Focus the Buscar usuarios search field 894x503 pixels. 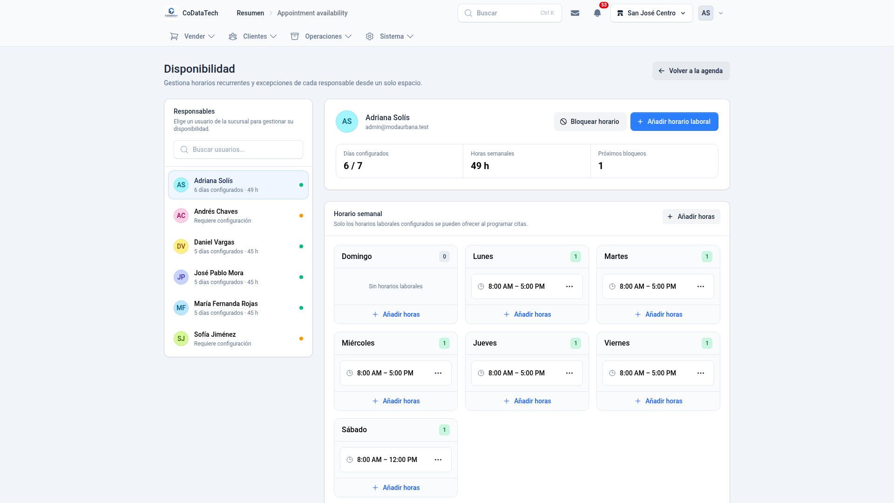[x=238, y=150]
